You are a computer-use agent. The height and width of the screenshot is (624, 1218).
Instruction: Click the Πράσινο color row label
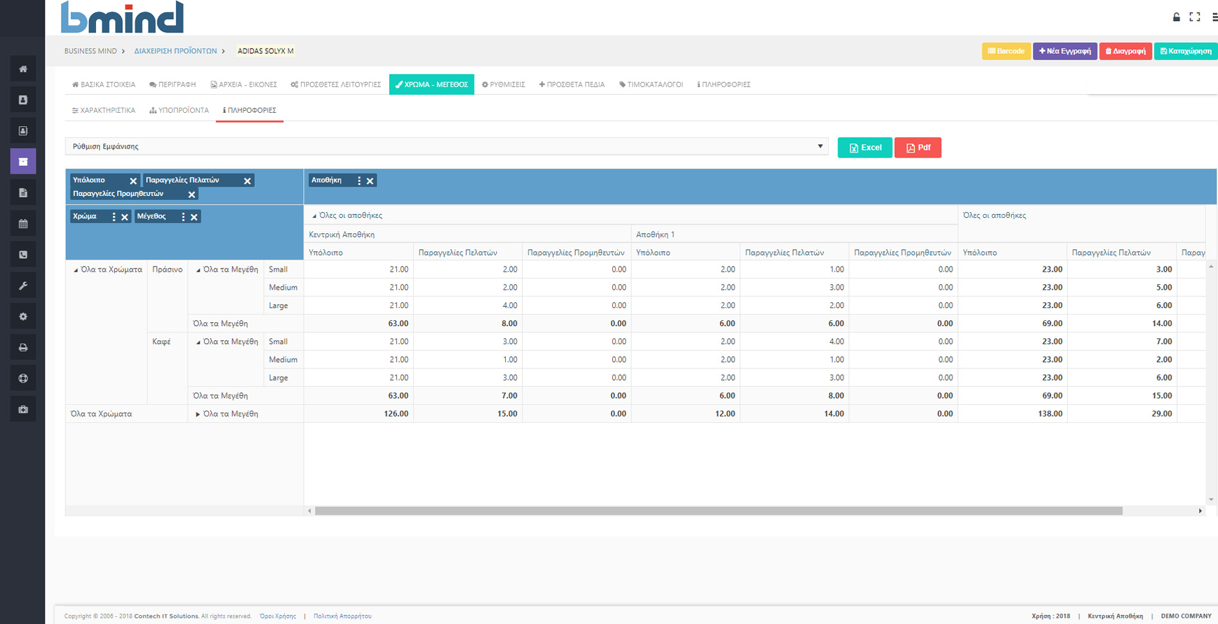[167, 270]
